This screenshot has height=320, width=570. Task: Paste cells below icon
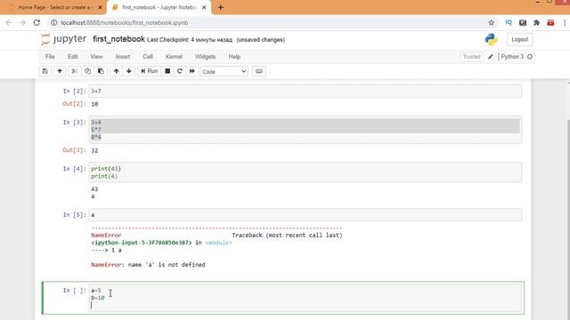tap(101, 71)
